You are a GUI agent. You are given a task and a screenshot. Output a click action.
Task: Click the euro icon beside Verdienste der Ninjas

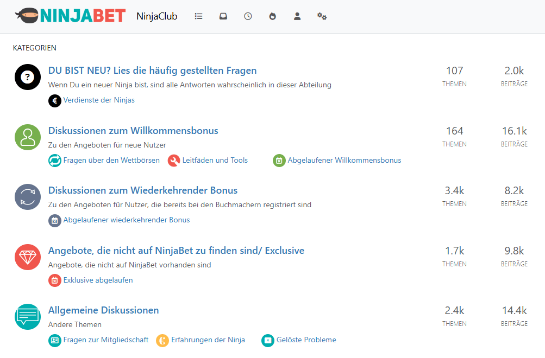click(54, 100)
